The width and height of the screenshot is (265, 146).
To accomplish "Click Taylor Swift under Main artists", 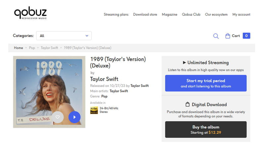I will point(119,91).
